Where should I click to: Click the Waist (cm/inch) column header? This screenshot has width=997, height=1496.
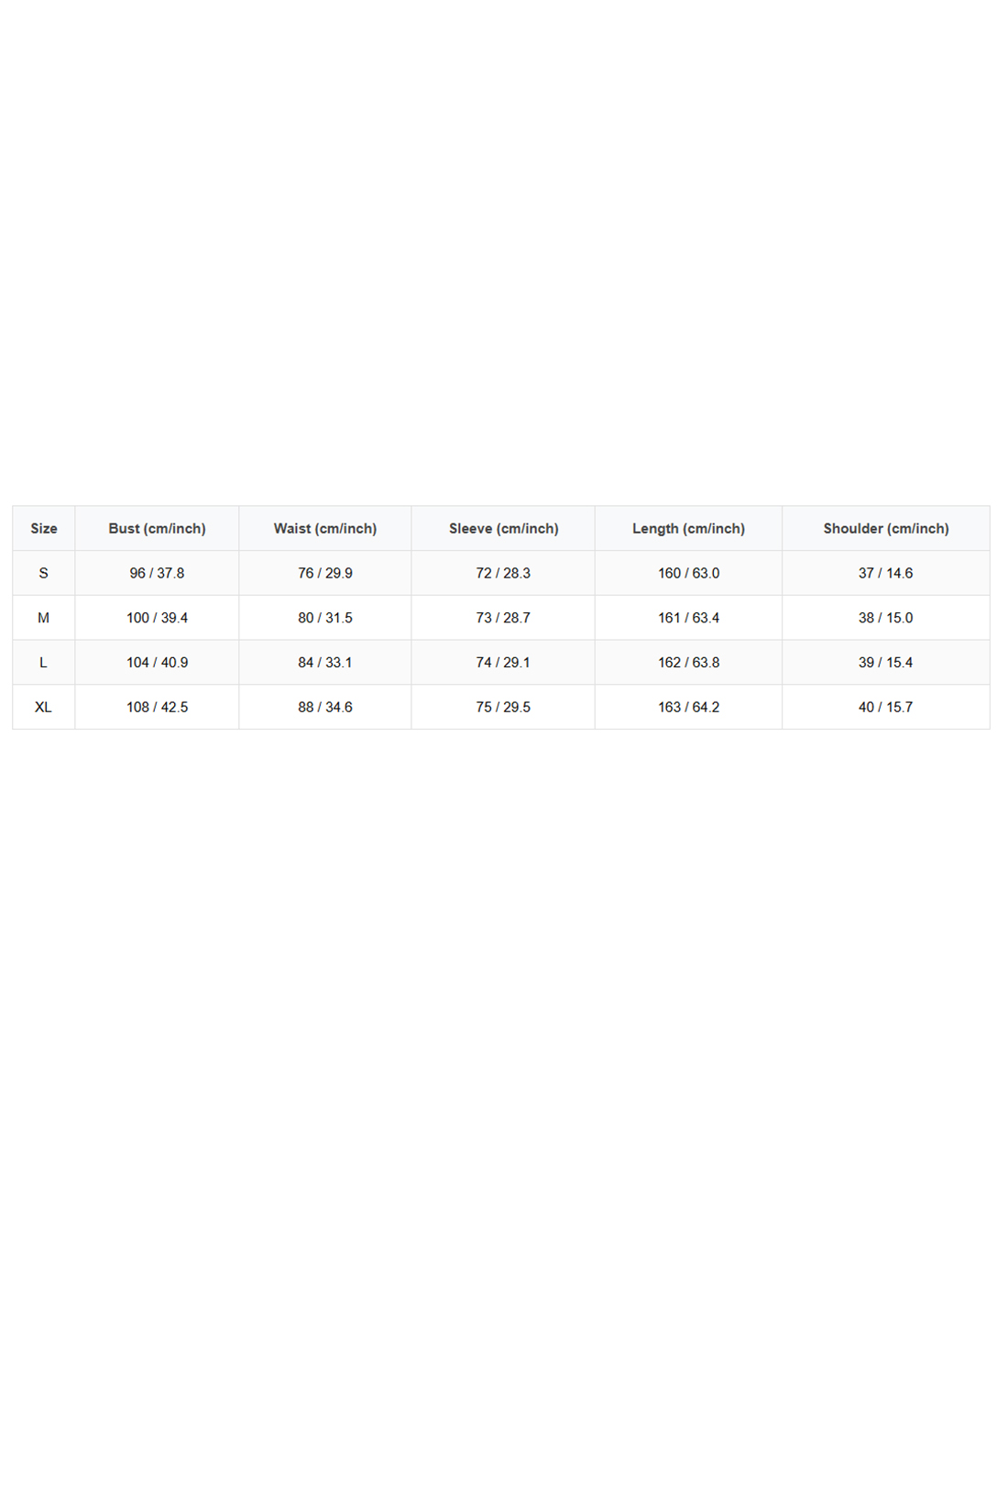tap(325, 528)
